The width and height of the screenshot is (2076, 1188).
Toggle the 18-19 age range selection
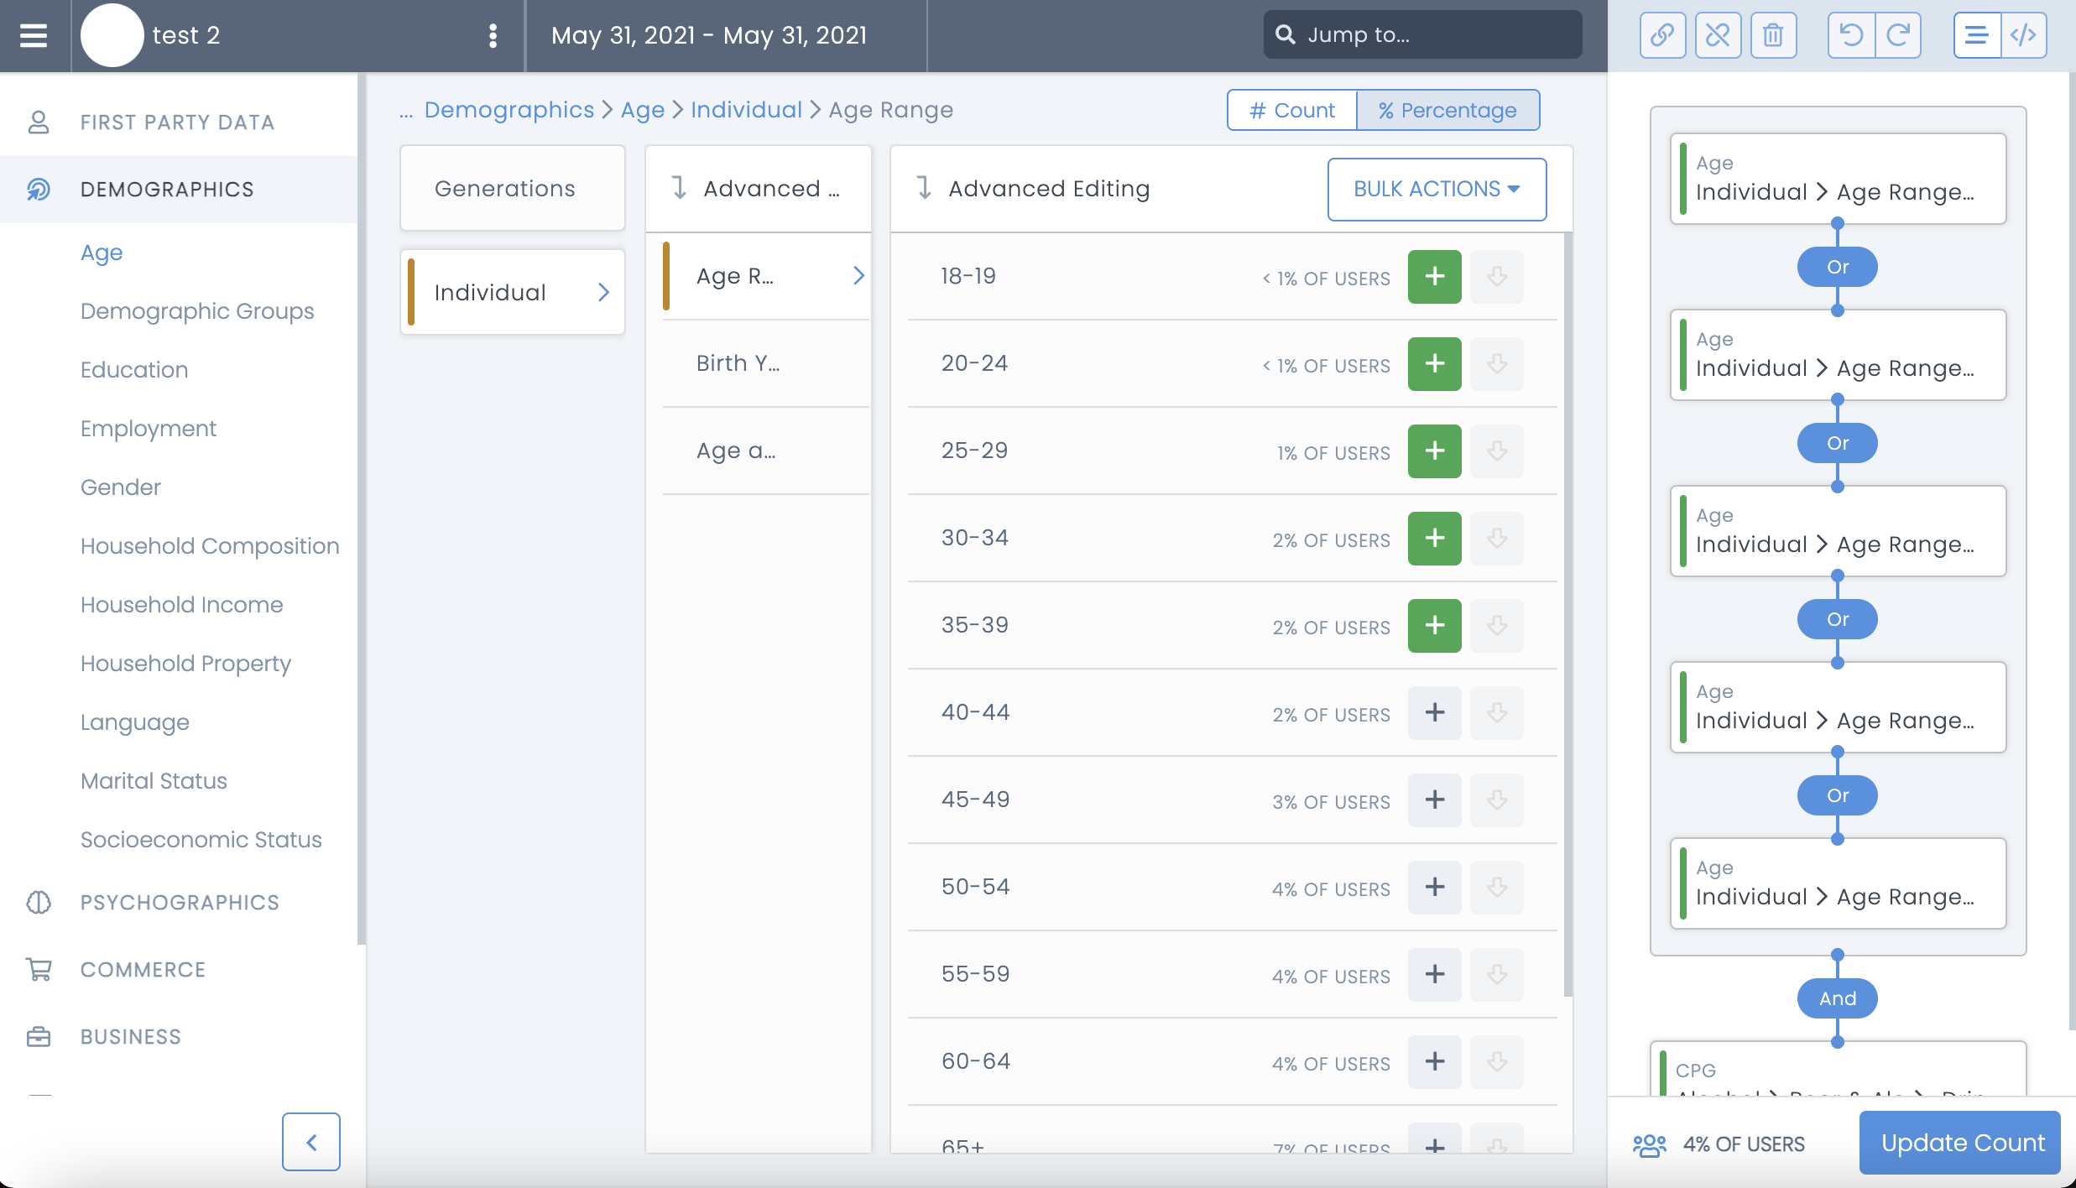click(1434, 276)
